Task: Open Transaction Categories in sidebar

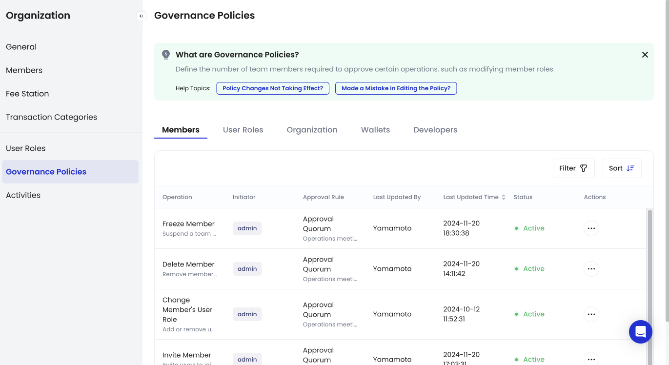Action: (x=51, y=117)
